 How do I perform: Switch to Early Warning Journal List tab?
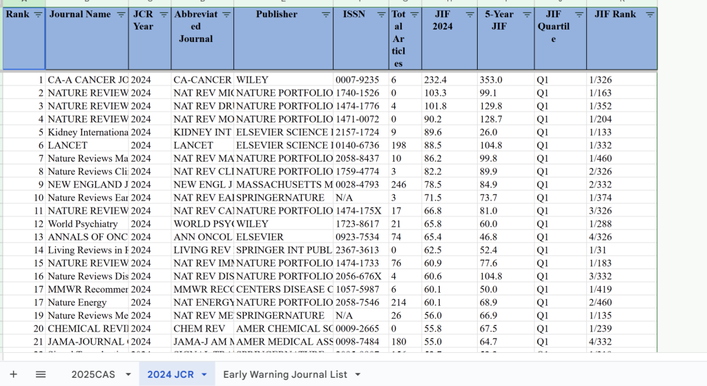(x=285, y=374)
